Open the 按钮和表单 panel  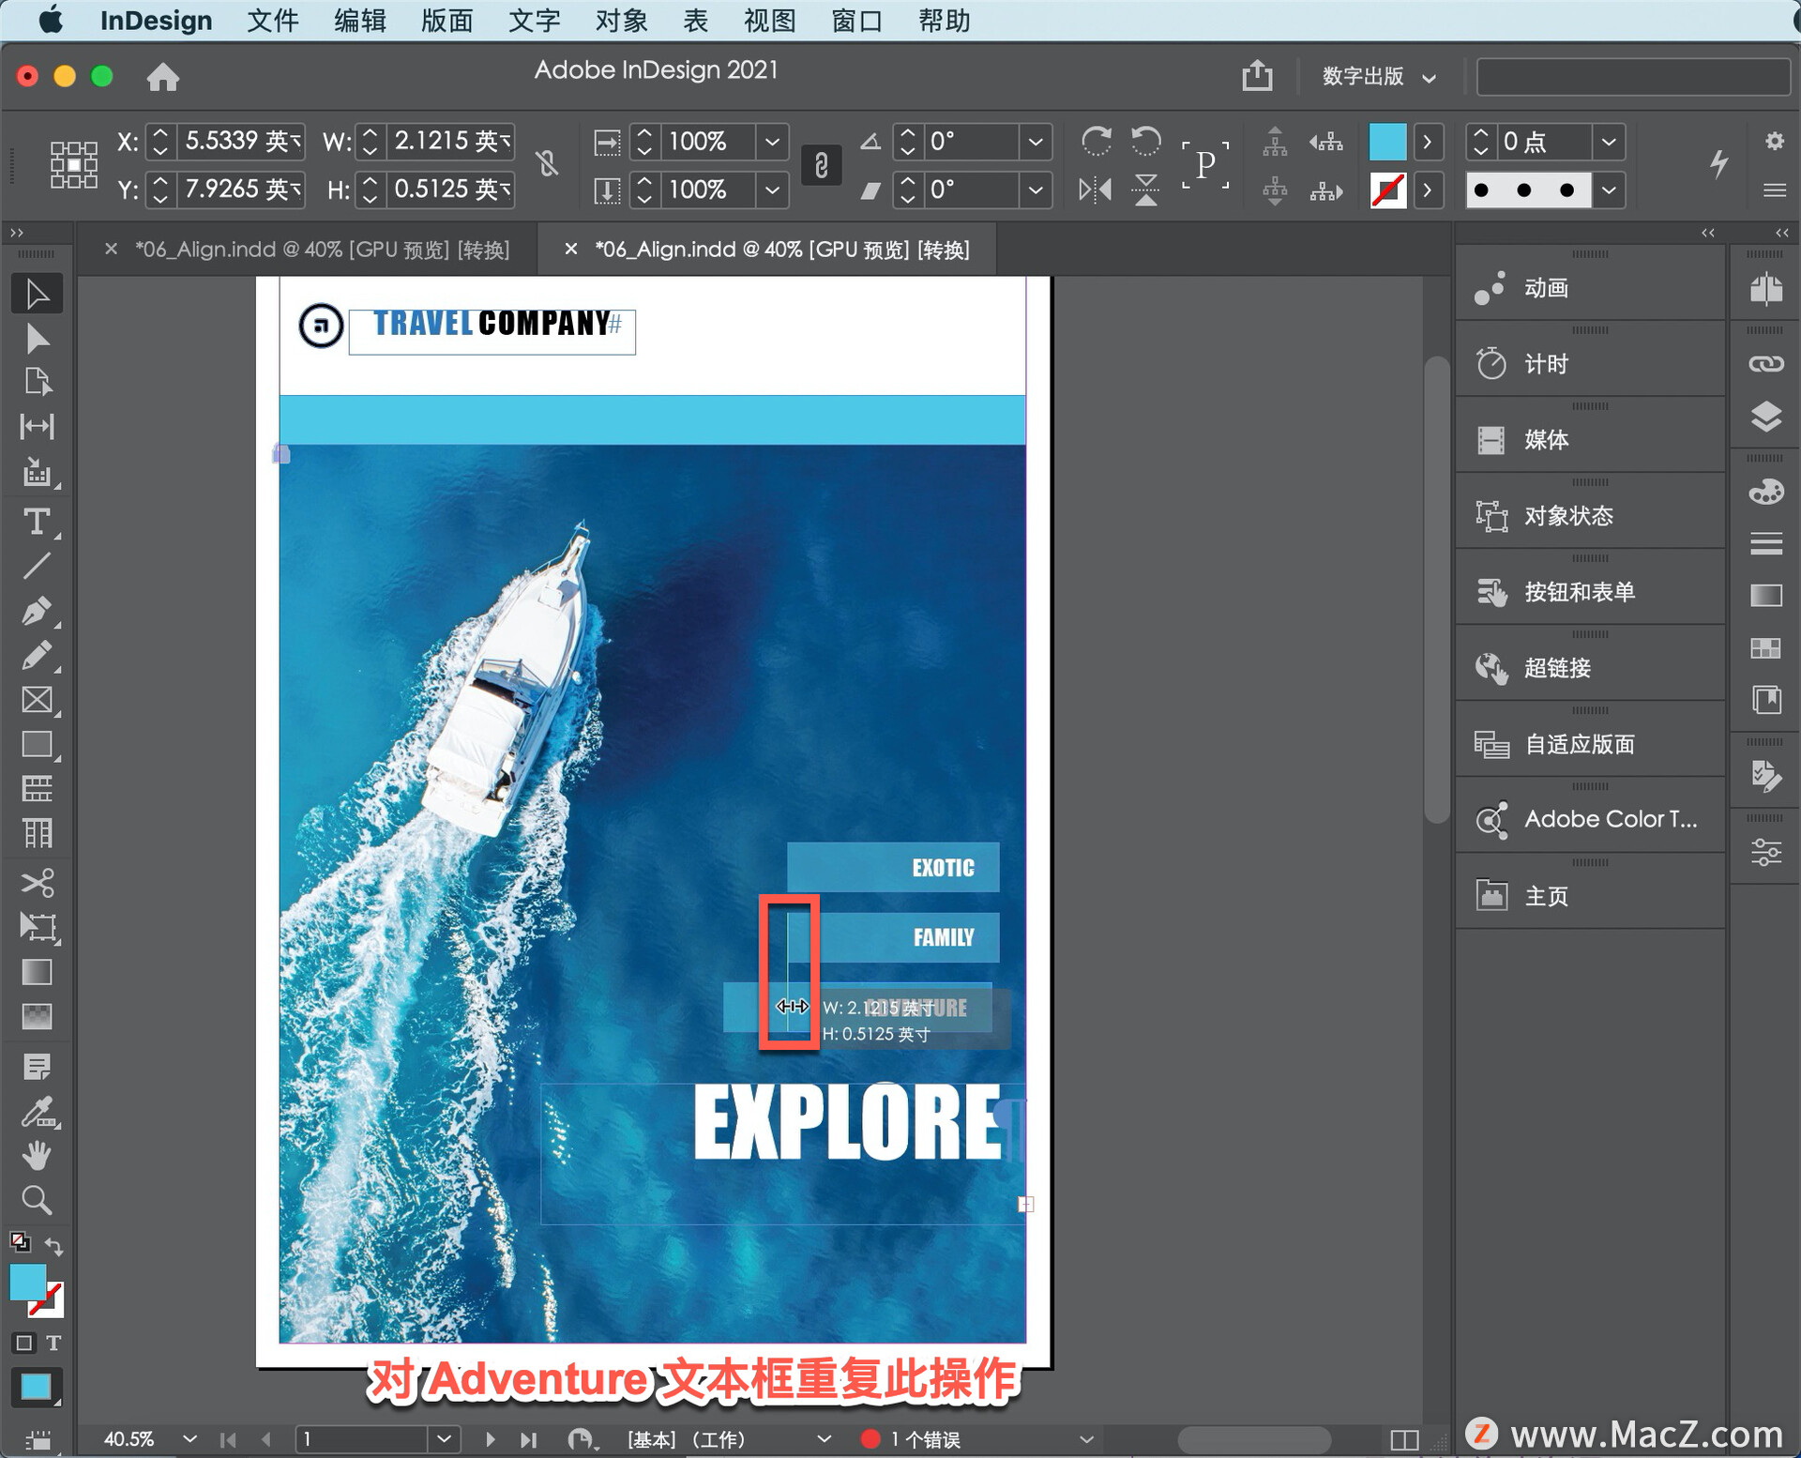tap(1590, 592)
